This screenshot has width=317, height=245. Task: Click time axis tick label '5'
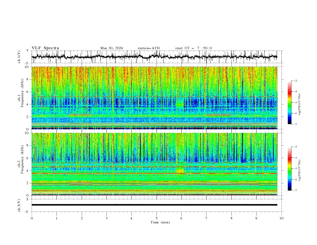point(156,218)
